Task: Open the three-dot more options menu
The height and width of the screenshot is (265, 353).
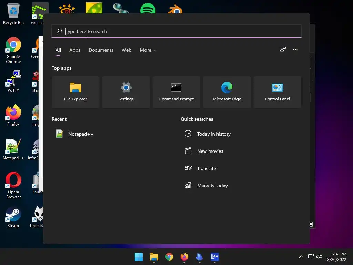Action: pyautogui.click(x=295, y=49)
